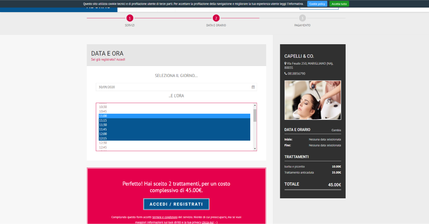This screenshot has width=429, height=224.
Task: Click the Data e Orario step label
Action: tap(216, 25)
